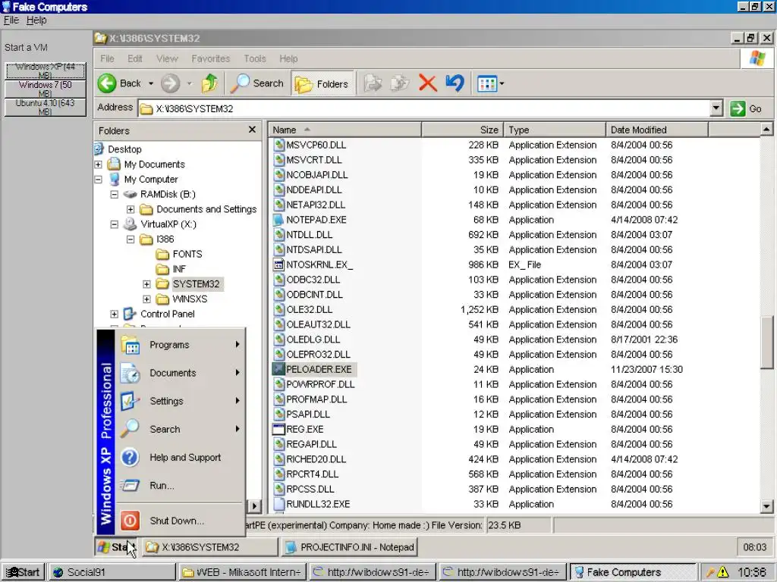
Task: Select the RUNDLL32.EXE file icon
Action: coord(279,504)
